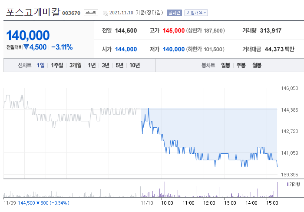Click the 144,386 price axis label
Image resolution: width=304 pixels, height=212 pixels.
[x=290, y=110]
